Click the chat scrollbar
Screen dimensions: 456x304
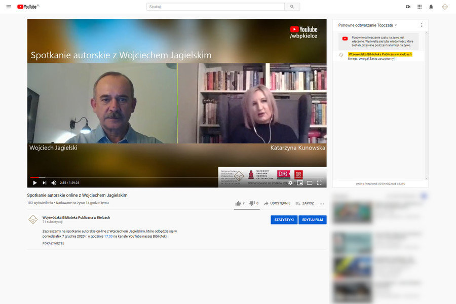pyautogui.click(x=426, y=106)
